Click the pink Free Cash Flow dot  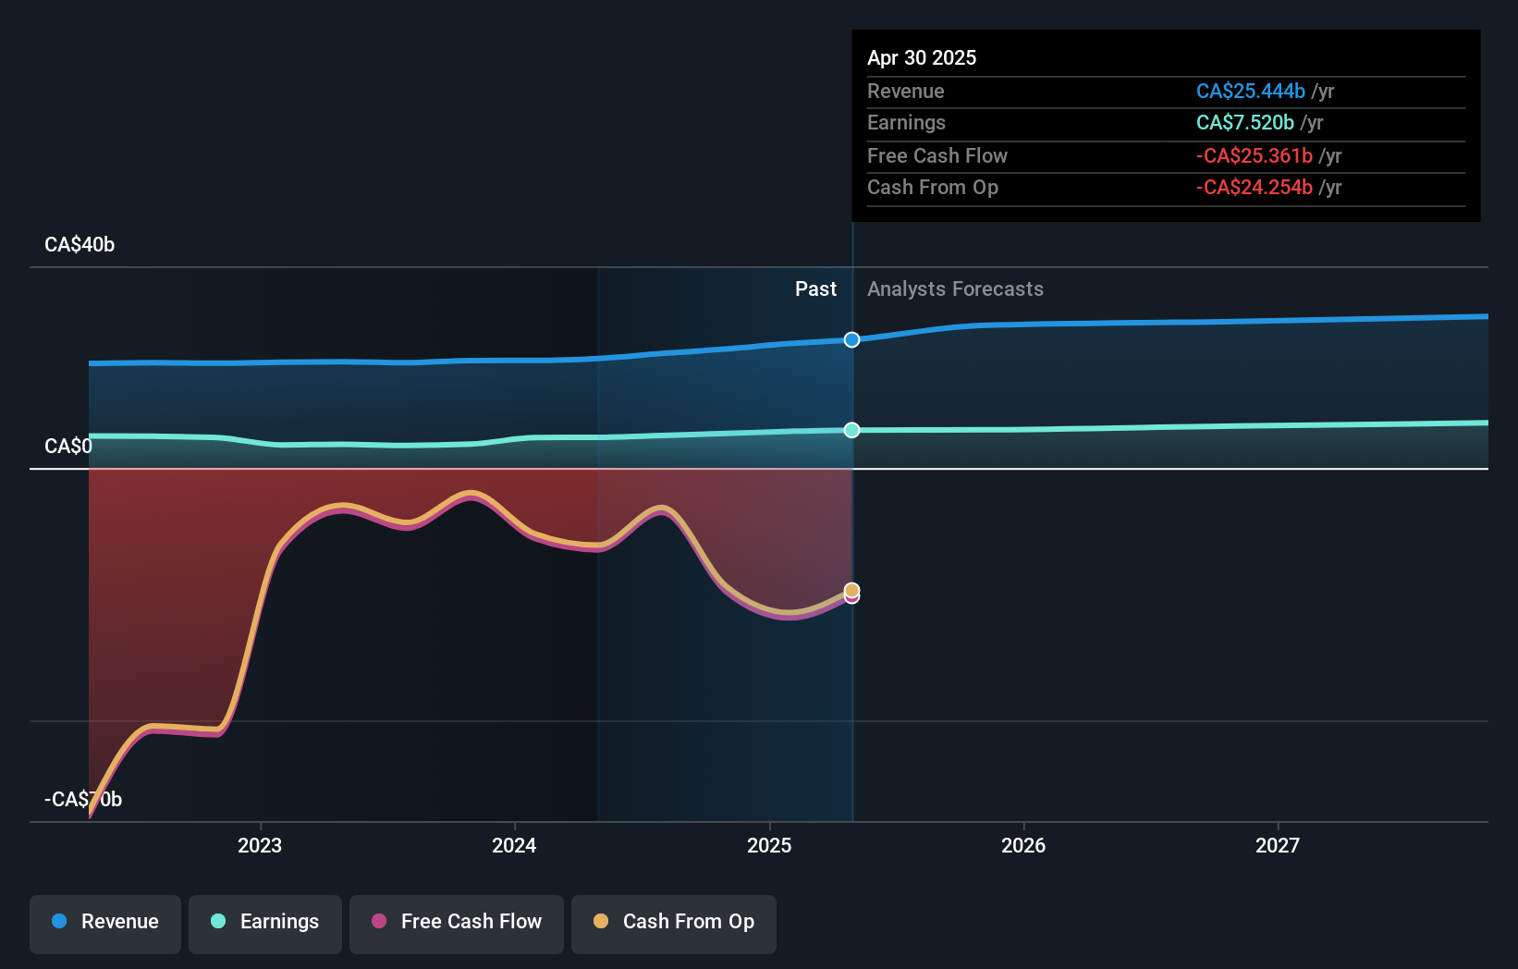click(x=379, y=921)
